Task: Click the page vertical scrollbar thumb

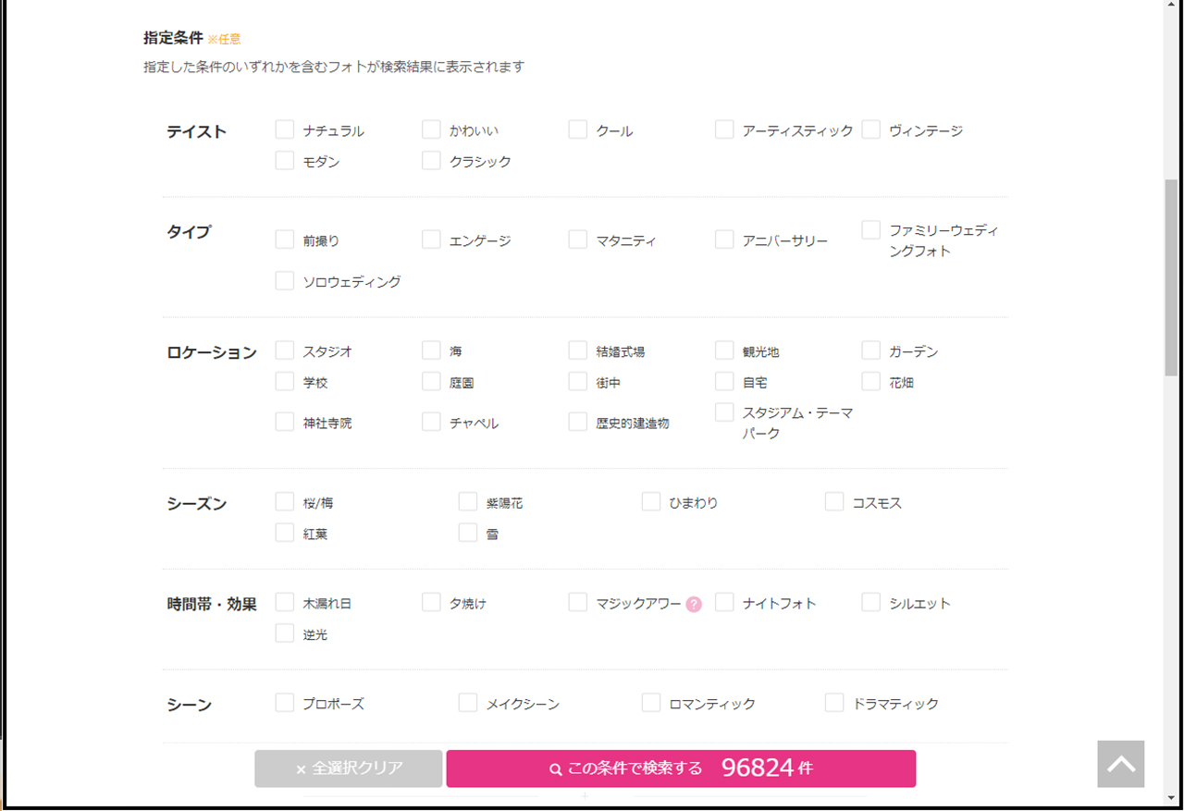Action: 1171,277
